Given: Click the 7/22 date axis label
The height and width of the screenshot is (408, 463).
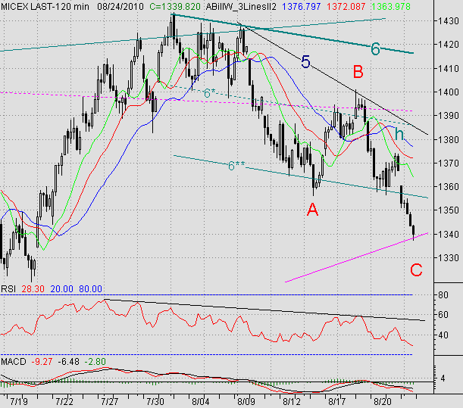Looking at the screenshot, I should [x=64, y=401].
